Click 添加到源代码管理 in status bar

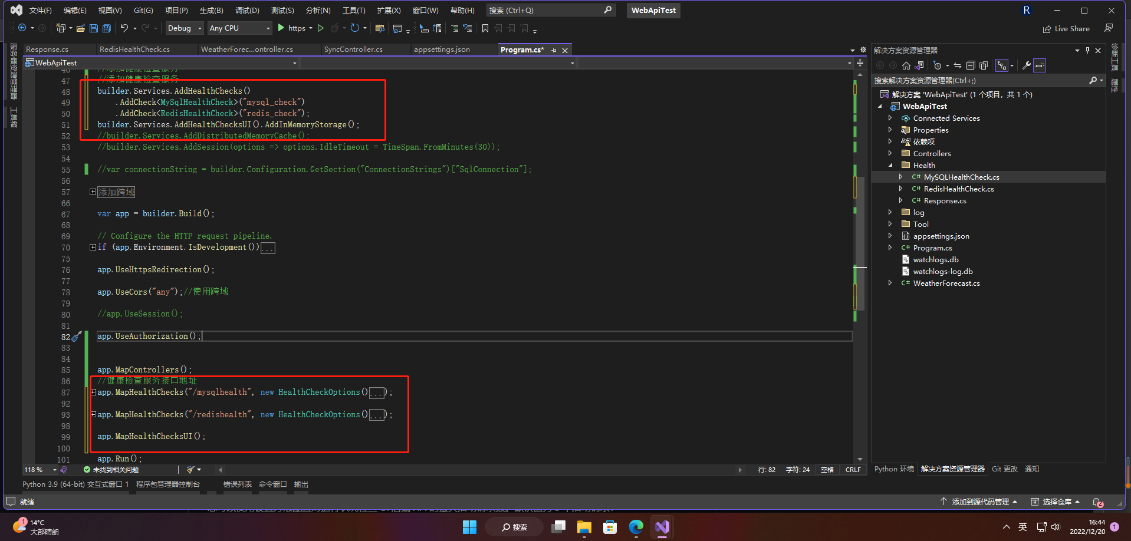click(979, 502)
